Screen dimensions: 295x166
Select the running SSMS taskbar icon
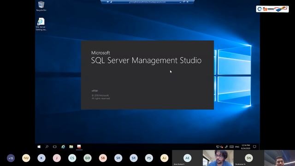point(79,147)
